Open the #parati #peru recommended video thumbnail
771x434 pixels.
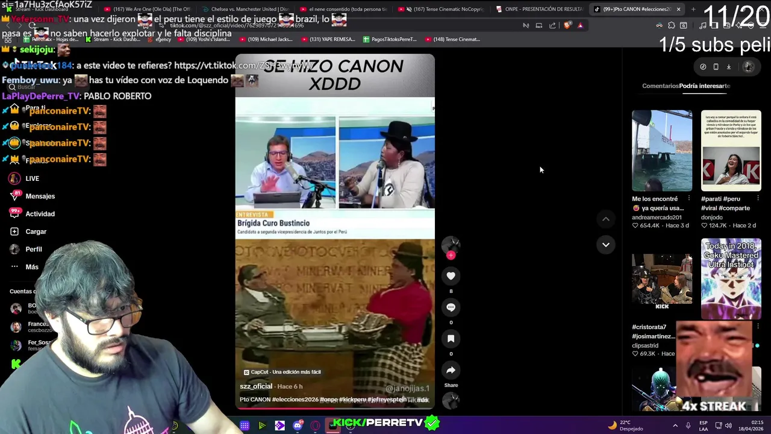(731, 150)
